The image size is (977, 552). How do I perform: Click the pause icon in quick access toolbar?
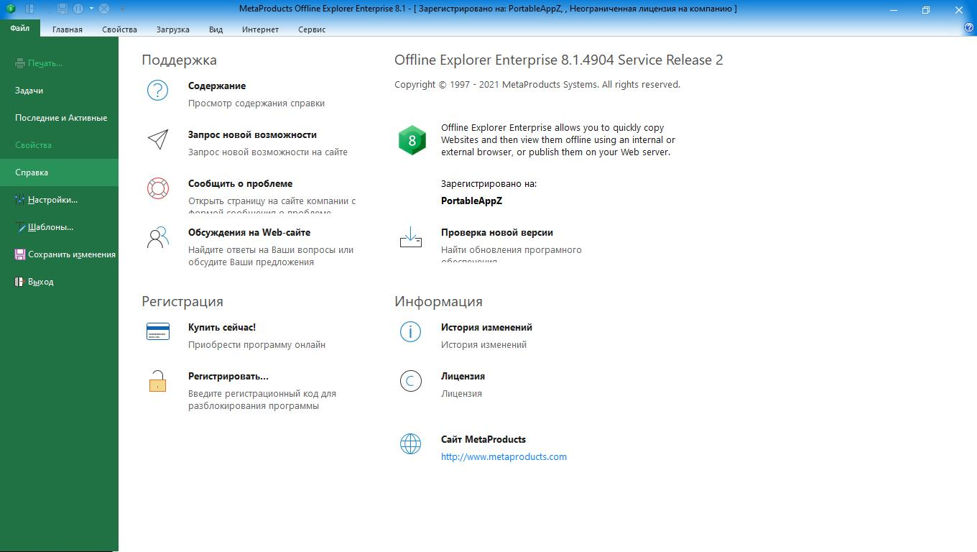[78, 9]
